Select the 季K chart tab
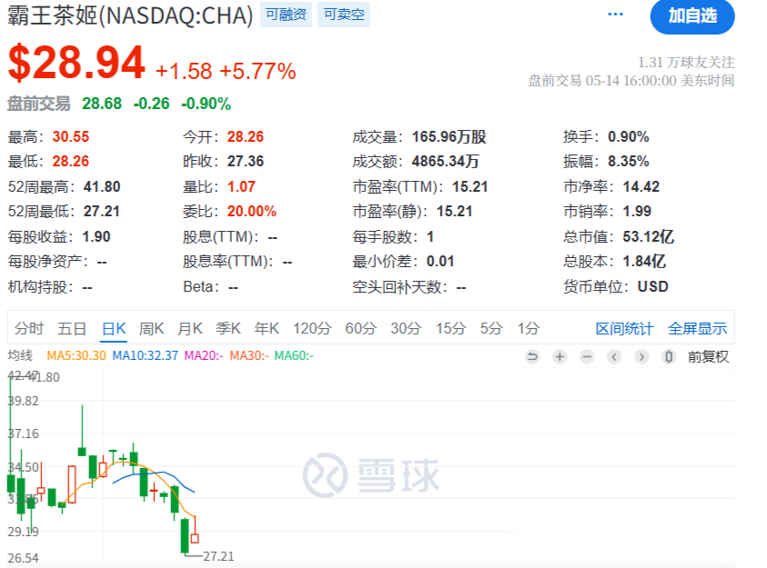The width and height of the screenshot is (767, 568). pyautogui.click(x=228, y=328)
